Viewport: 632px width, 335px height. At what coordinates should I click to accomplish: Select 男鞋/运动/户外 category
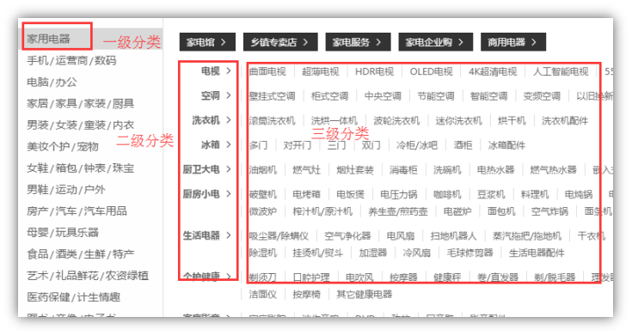65,189
